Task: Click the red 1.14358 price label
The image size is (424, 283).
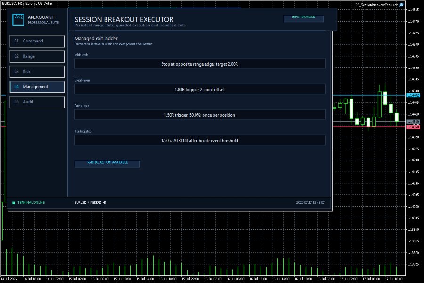Action: [x=413, y=127]
